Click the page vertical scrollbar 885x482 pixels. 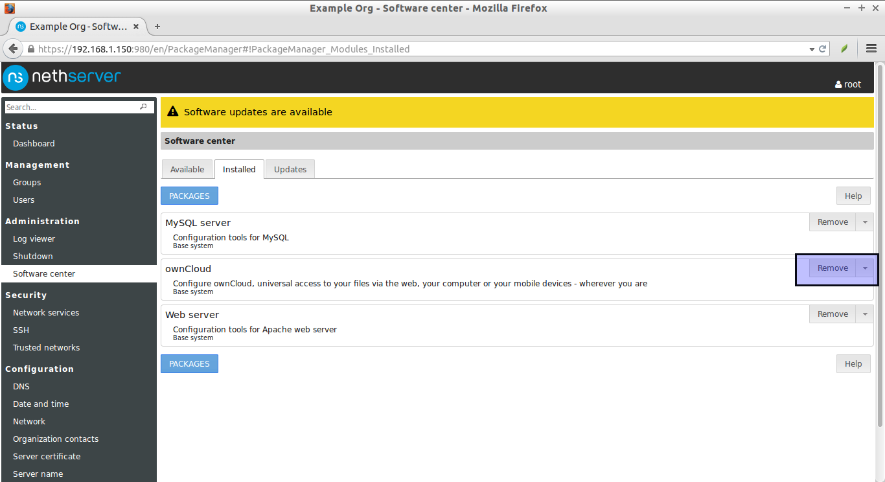coord(880,246)
